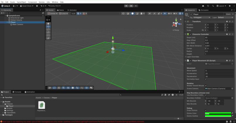Open the Asset Store dropdown
This screenshot has width=236, height=123.
pyautogui.click(x=27, y=6)
